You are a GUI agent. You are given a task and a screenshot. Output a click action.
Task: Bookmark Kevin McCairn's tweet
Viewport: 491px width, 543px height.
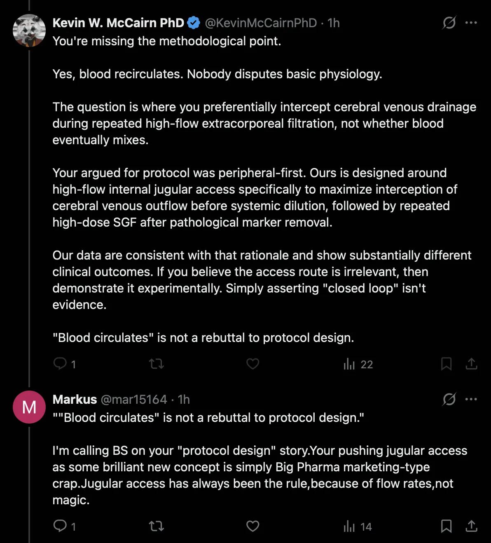point(446,364)
